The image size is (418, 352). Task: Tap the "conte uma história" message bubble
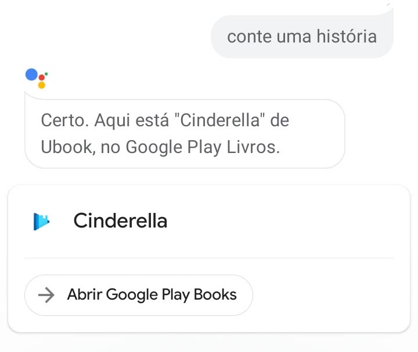[x=302, y=36]
